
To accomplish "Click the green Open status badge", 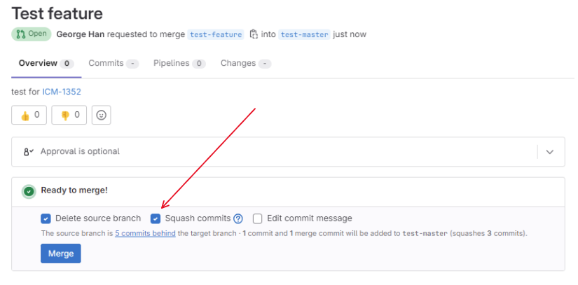I will pos(31,34).
